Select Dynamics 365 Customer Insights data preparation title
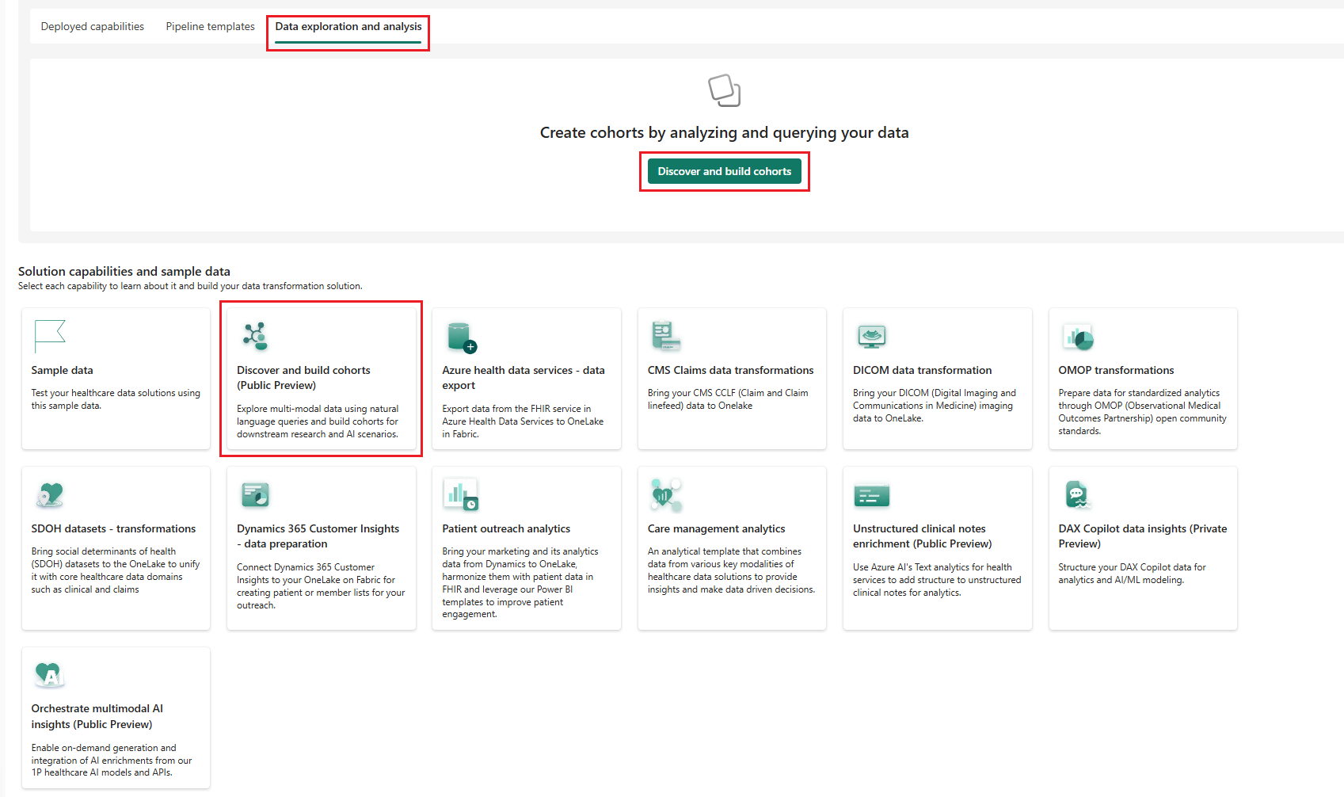1344x797 pixels. [x=318, y=536]
